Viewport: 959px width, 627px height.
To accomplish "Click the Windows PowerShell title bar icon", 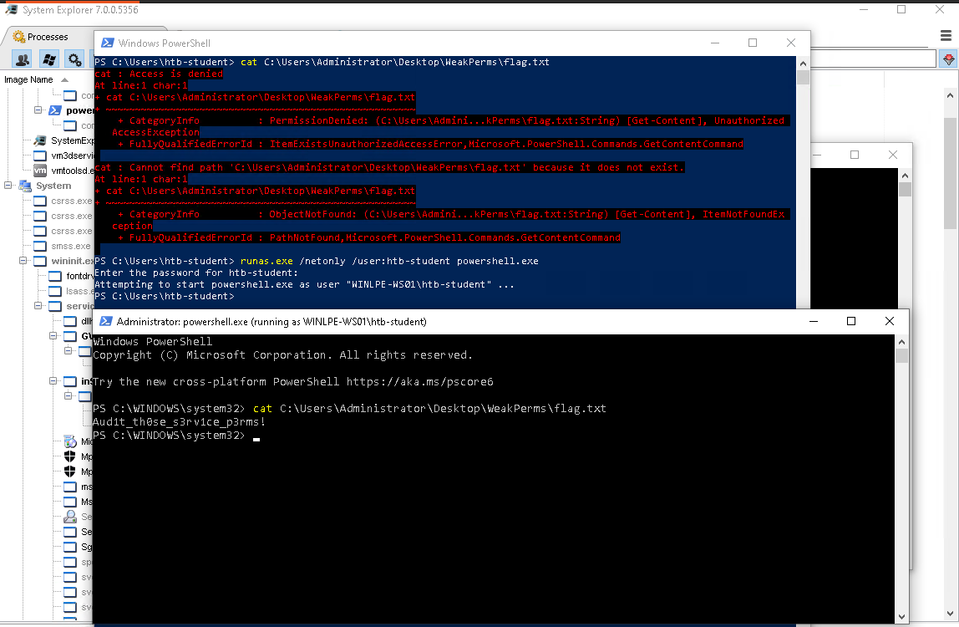I will pyautogui.click(x=106, y=43).
